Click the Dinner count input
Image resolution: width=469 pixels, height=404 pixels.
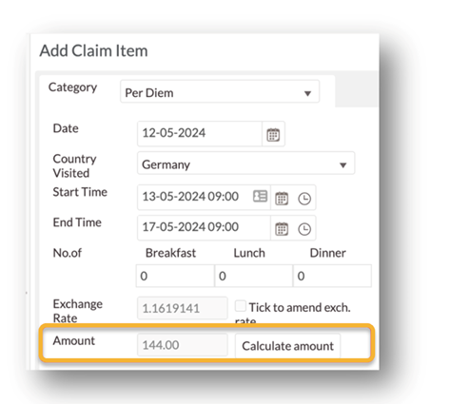click(332, 276)
